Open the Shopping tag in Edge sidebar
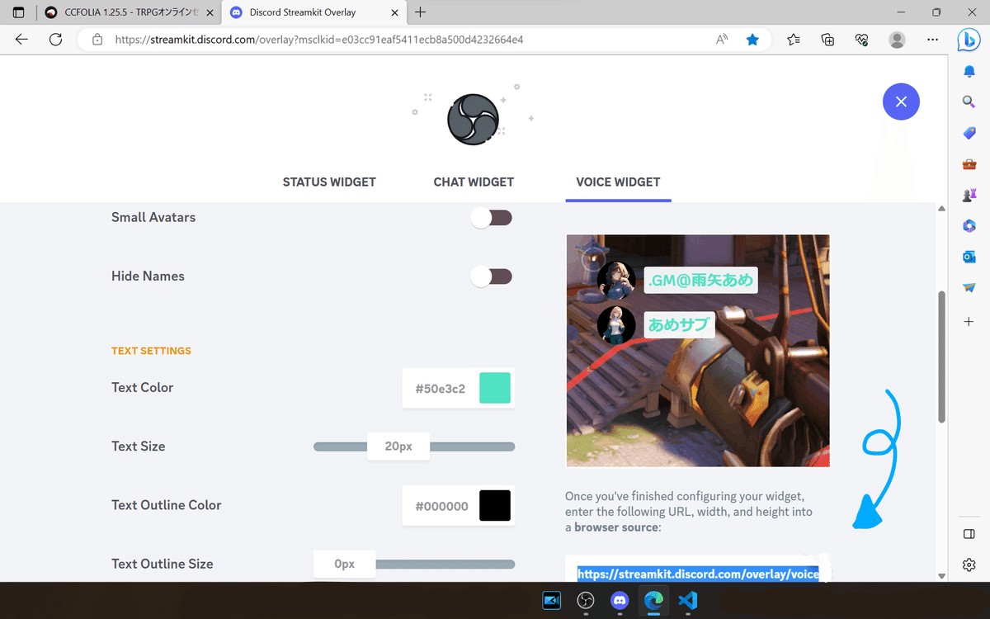The height and width of the screenshot is (619, 990). pos(969,133)
